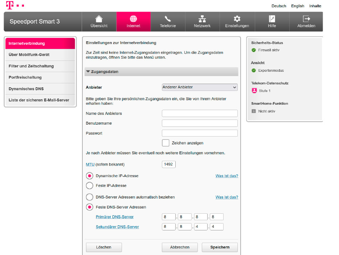Select the Internet globe icon
Viewport: 339px width, 255px height.
click(x=133, y=19)
